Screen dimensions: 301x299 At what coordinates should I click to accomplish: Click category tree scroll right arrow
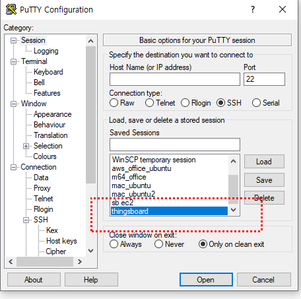[x=80, y=261]
